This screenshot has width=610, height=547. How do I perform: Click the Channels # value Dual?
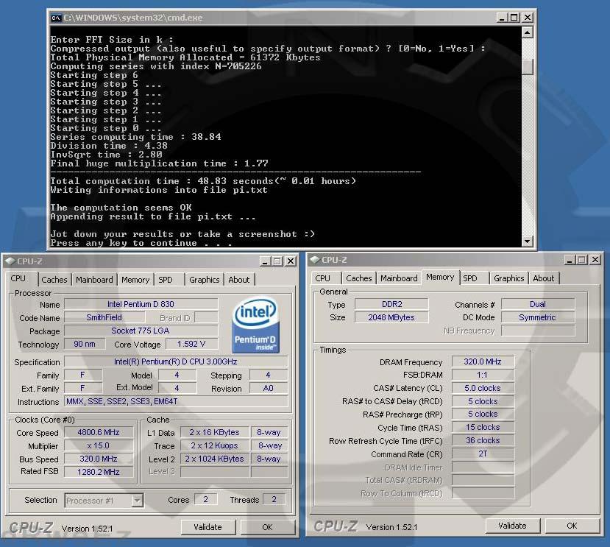click(x=538, y=304)
